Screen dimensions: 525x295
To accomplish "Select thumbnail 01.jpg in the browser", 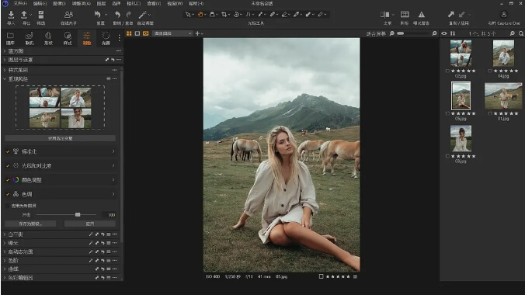I will 503,96.
